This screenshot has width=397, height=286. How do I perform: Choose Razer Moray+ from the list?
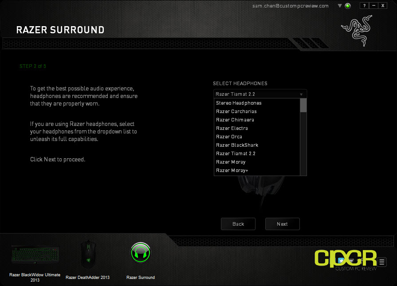point(257,170)
